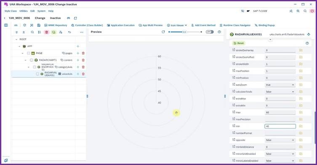
Task: Click the wrench tool icon in toolbar
Action: [32, 25]
